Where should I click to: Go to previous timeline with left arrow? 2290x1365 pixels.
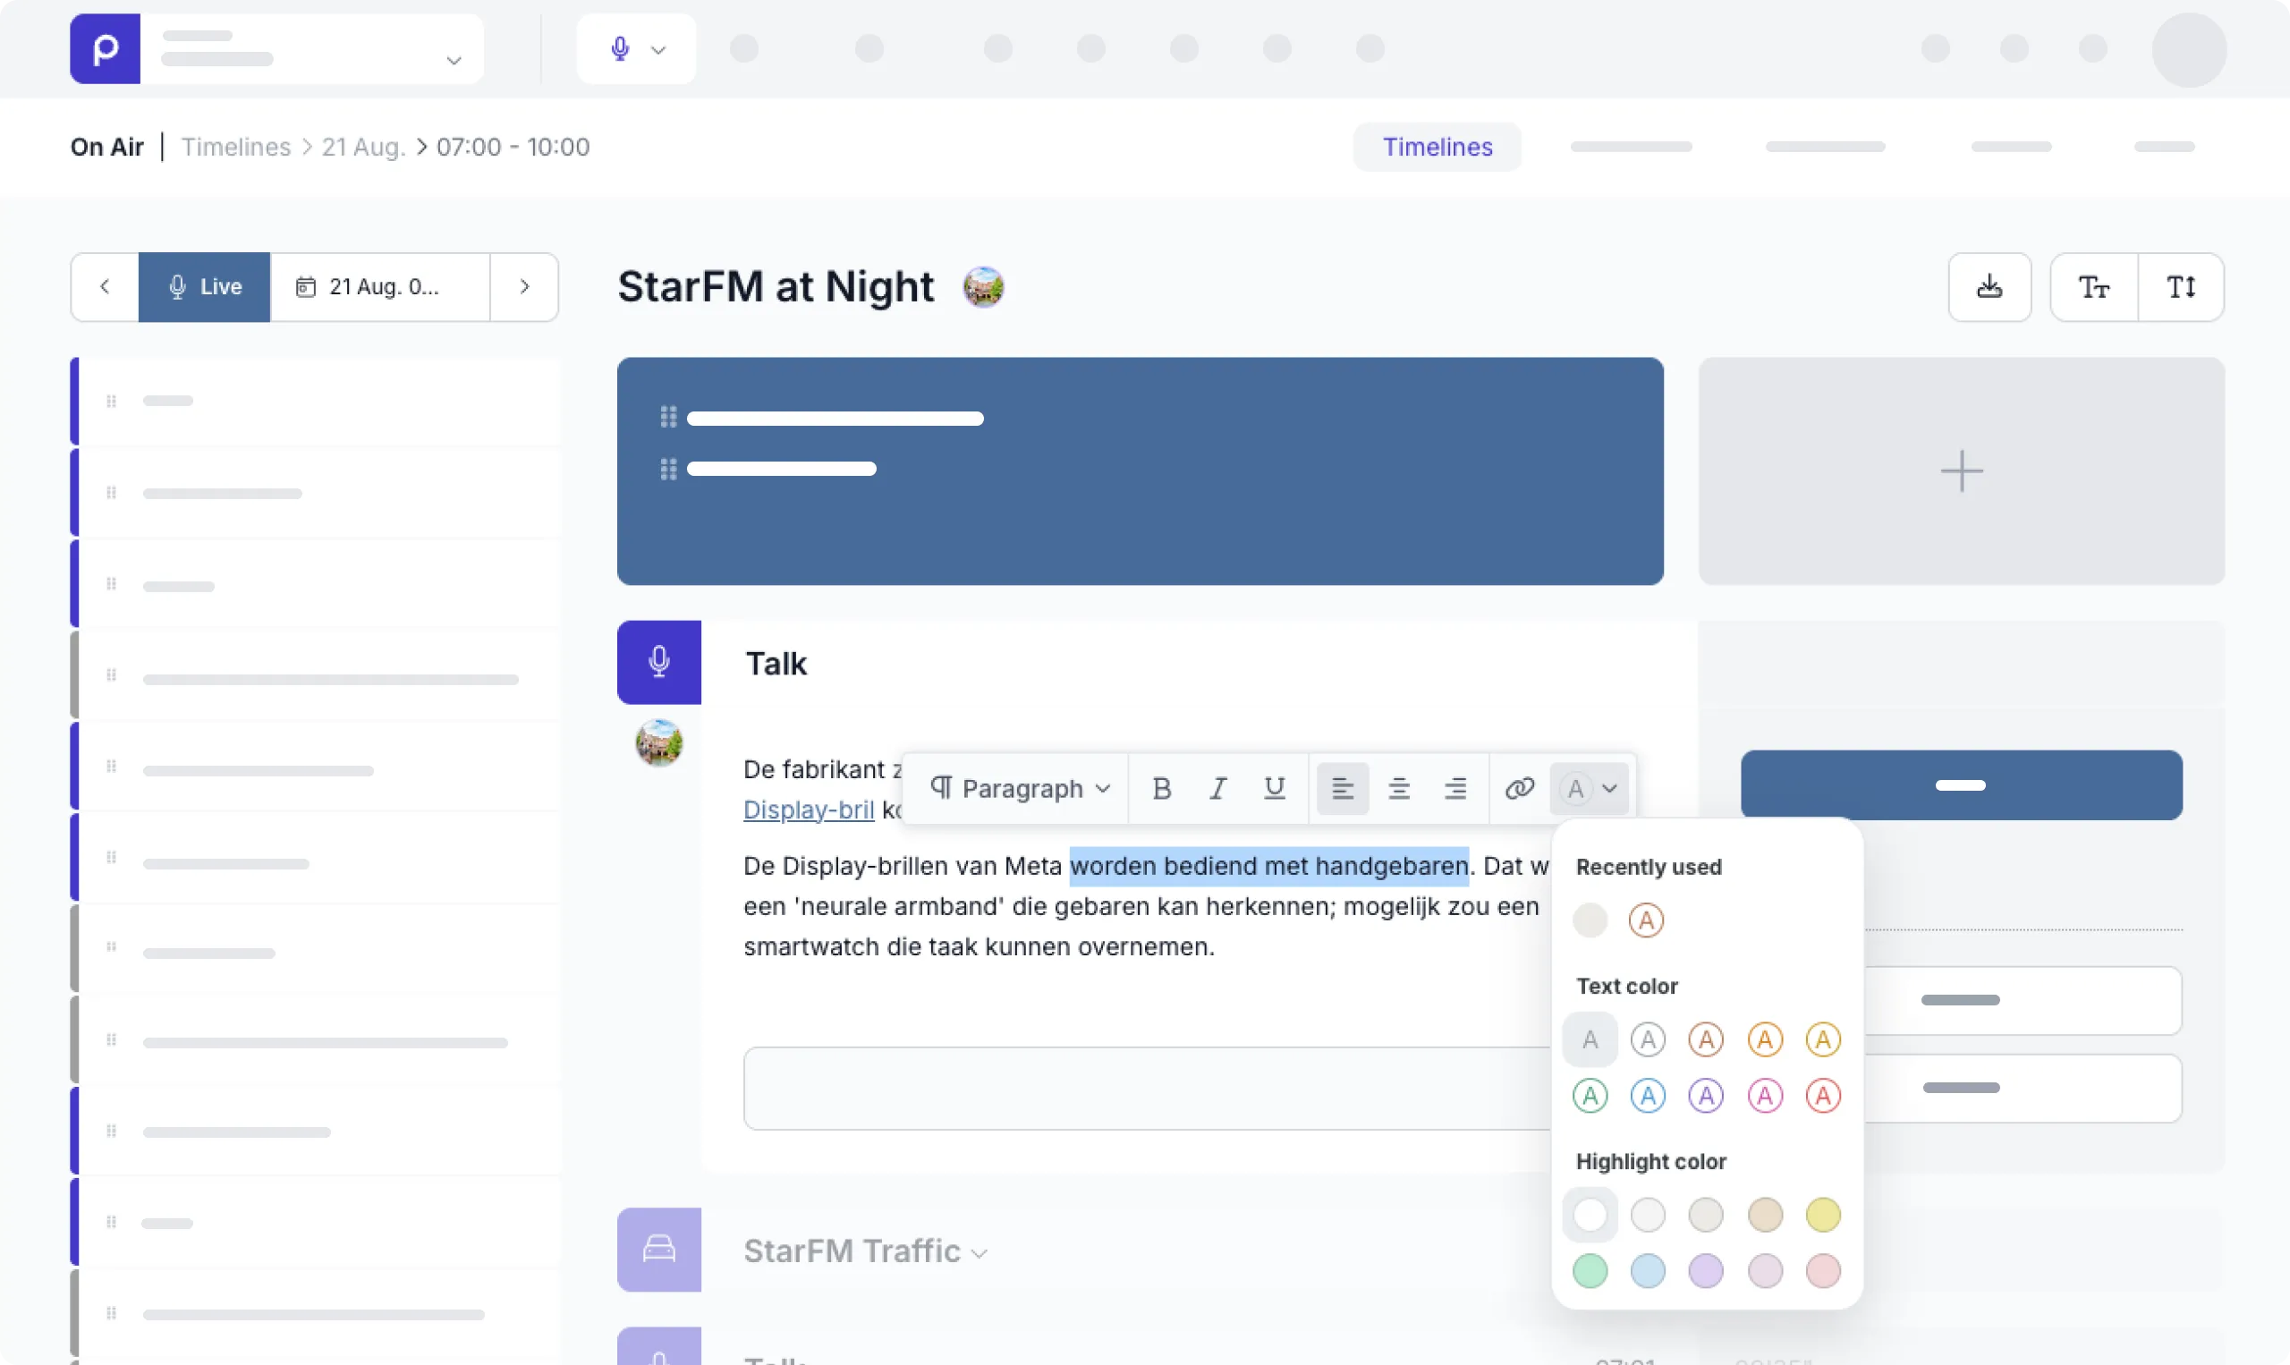pos(105,287)
